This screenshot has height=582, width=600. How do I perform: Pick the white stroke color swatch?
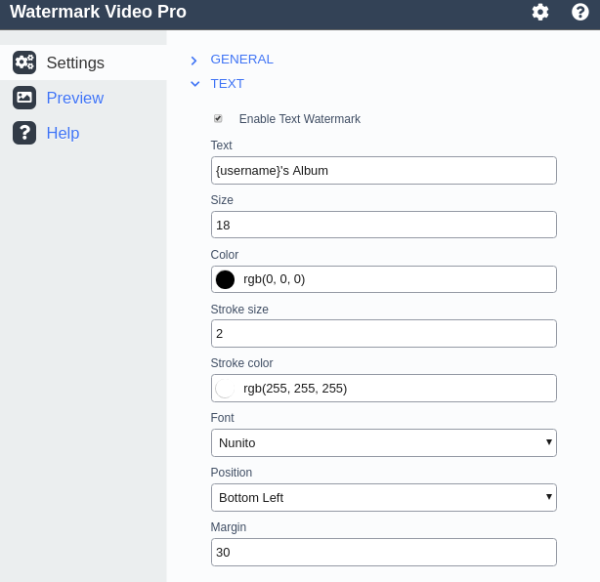(226, 389)
